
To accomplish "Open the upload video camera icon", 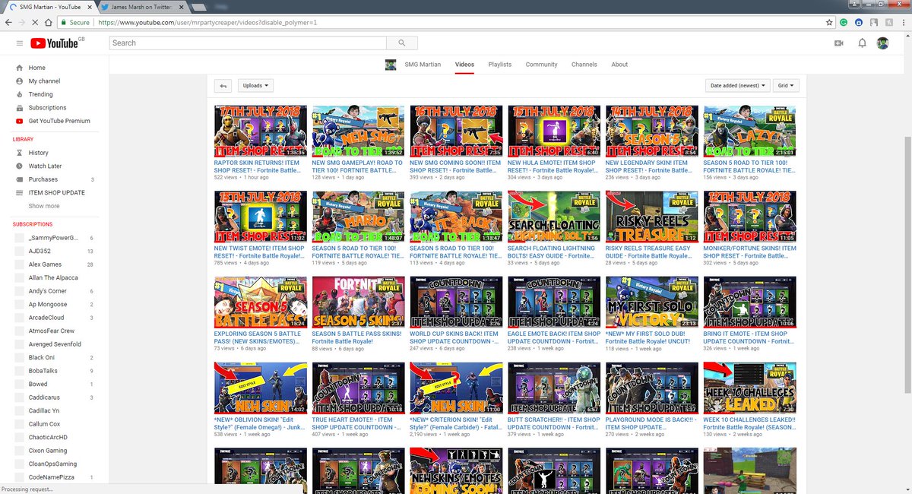I will click(x=839, y=43).
